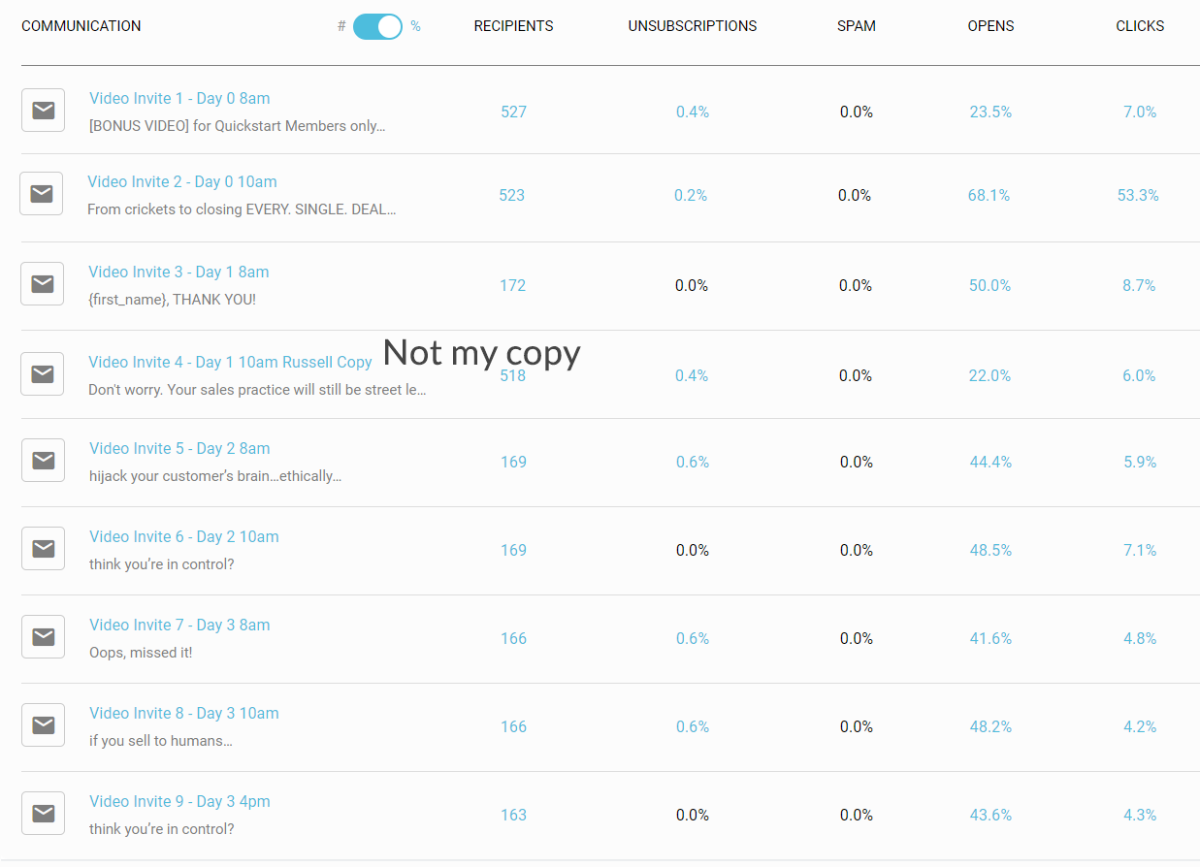Toggle the numbers/percentage switch
The width and height of the screenshot is (1200, 867).
tap(377, 26)
